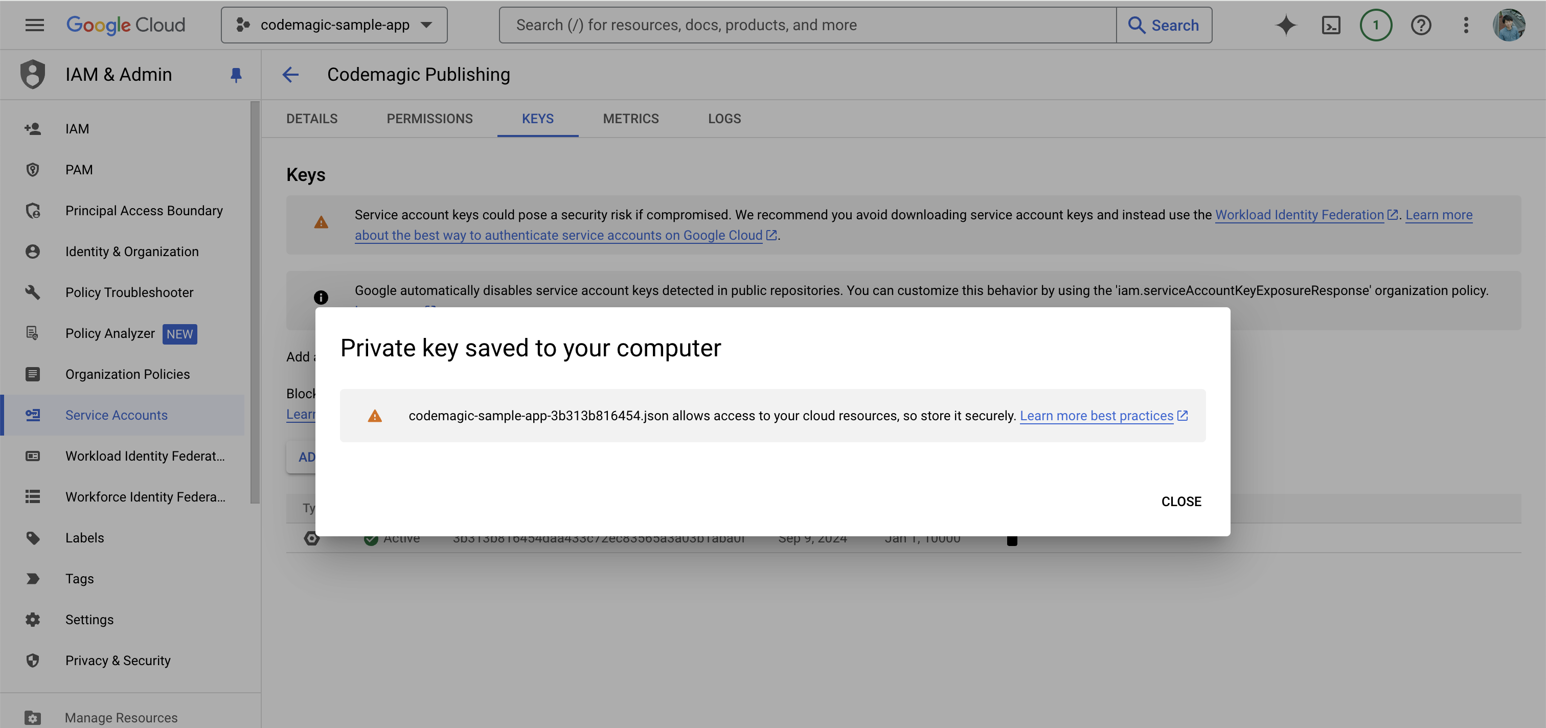Switch to the Details tab

311,119
